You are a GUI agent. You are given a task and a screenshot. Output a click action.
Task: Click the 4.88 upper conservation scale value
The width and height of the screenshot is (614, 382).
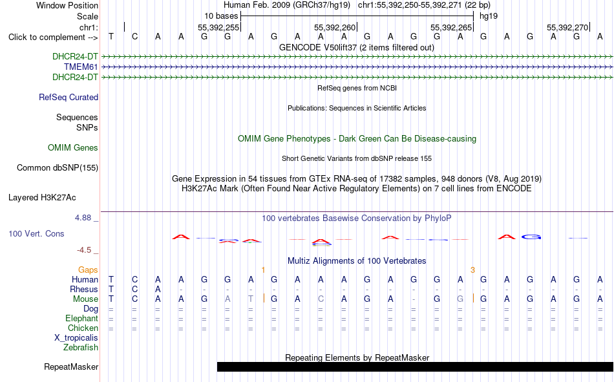point(83,217)
